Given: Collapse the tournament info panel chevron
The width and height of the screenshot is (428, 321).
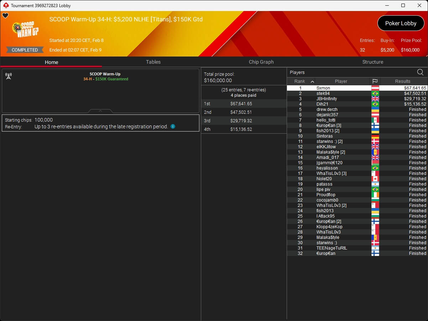Looking at the screenshot, I should [100, 111].
